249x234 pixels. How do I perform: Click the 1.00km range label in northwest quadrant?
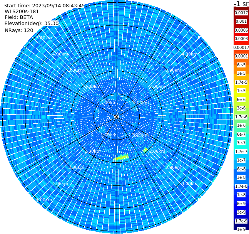click(x=109, y=103)
